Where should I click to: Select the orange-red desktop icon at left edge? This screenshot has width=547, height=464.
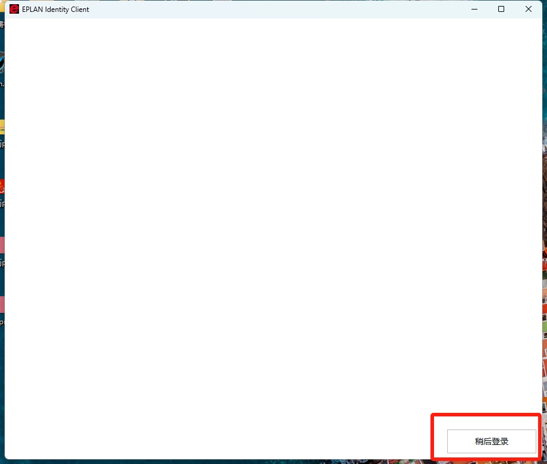point(2,186)
